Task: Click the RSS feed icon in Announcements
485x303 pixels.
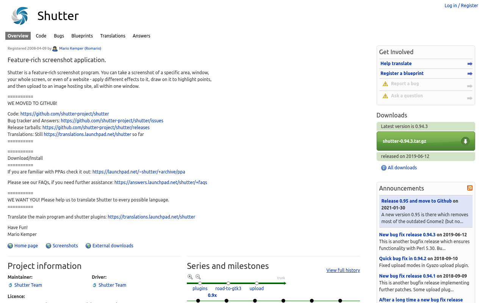Action: pos(470,188)
